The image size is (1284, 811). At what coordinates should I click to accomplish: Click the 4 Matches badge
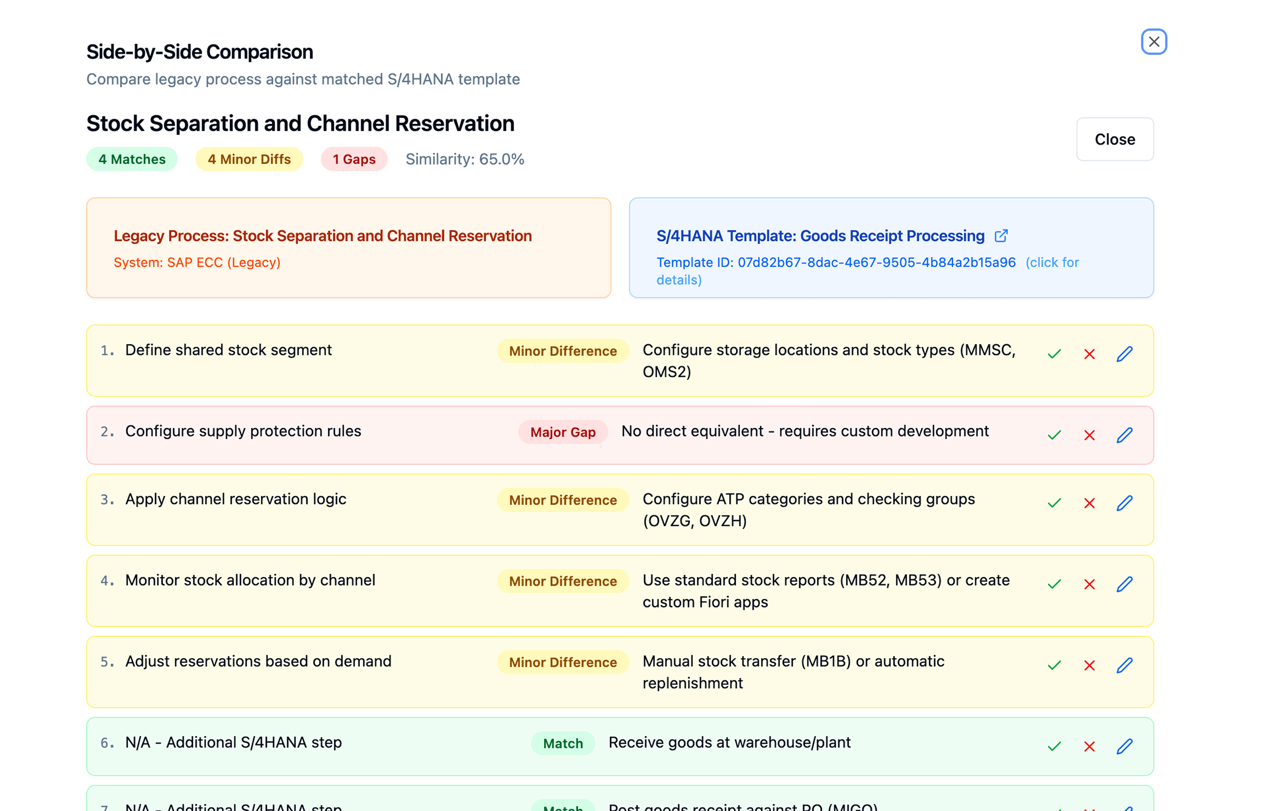(132, 159)
